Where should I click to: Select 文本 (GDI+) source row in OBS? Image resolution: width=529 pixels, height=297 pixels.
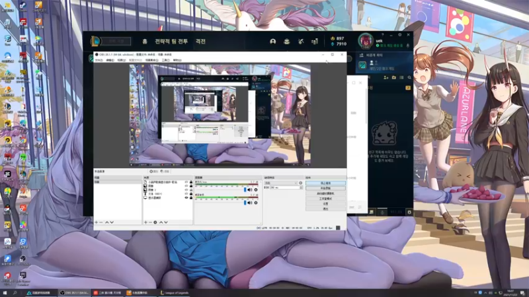coord(168,193)
